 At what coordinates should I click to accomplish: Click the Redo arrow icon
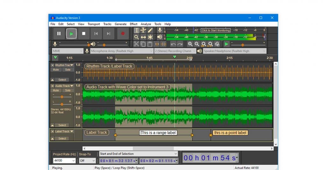tap(180, 44)
